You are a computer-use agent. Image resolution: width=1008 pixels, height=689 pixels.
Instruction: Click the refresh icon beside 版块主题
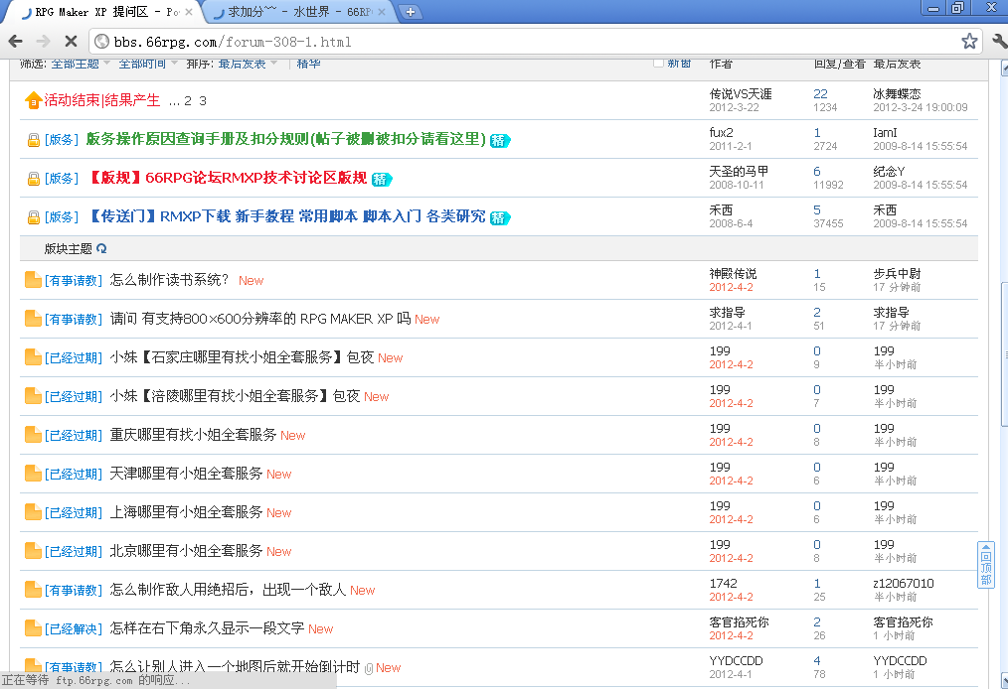(101, 248)
